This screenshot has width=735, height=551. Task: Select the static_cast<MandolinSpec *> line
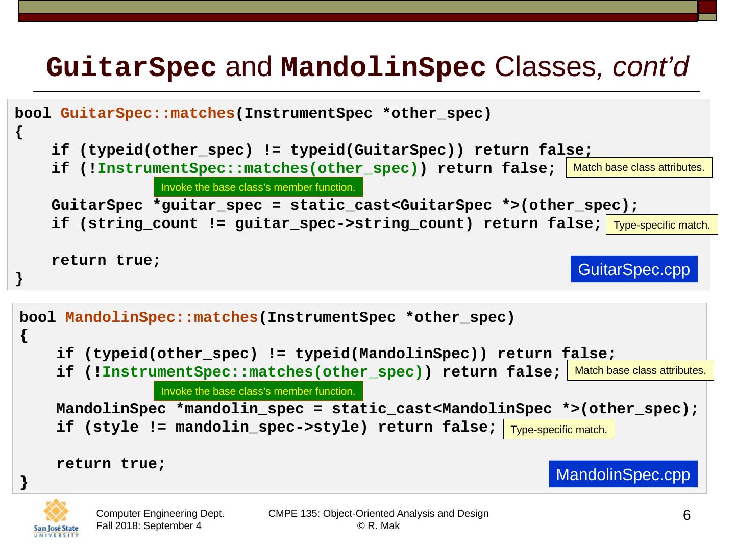click(x=377, y=409)
